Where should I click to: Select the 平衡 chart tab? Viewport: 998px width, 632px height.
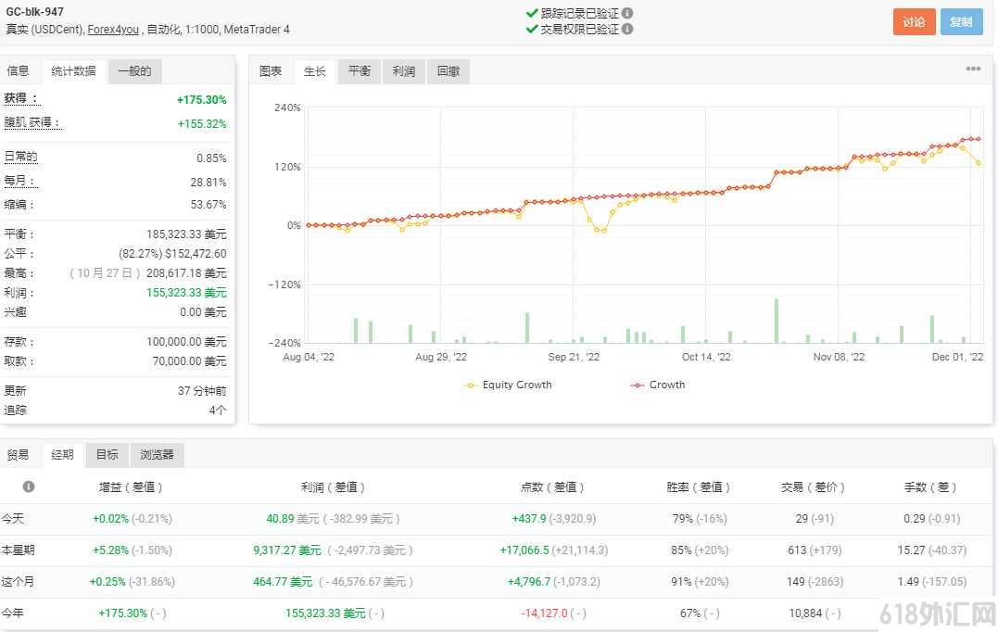click(x=359, y=71)
